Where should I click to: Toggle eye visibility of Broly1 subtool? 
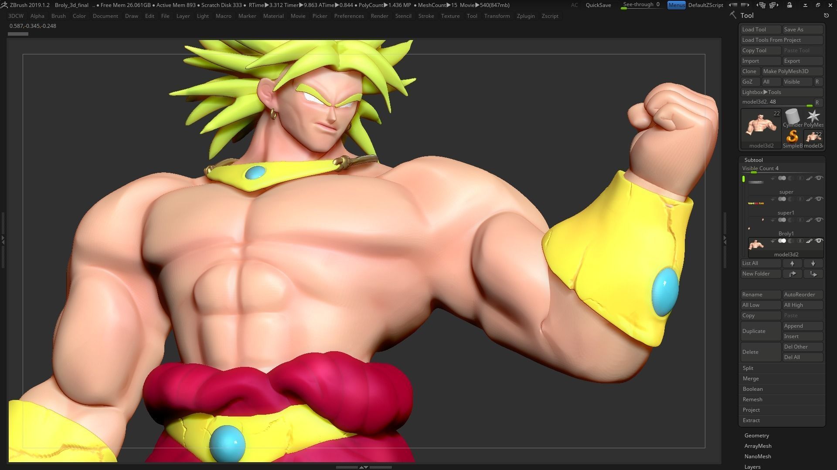coord(819,220)
